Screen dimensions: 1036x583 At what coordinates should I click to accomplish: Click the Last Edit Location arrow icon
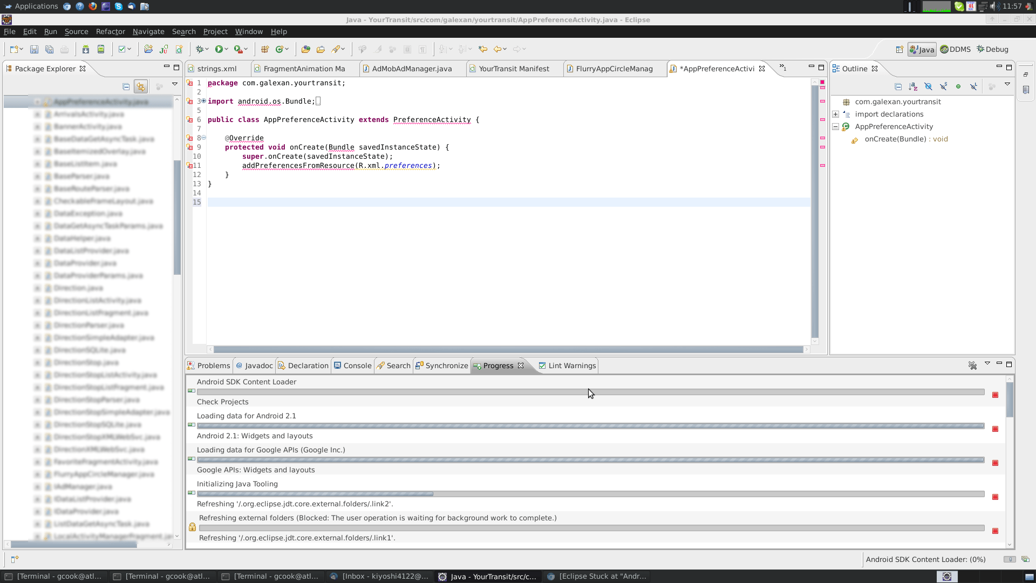pyautogui.click(x=483, y=50)
